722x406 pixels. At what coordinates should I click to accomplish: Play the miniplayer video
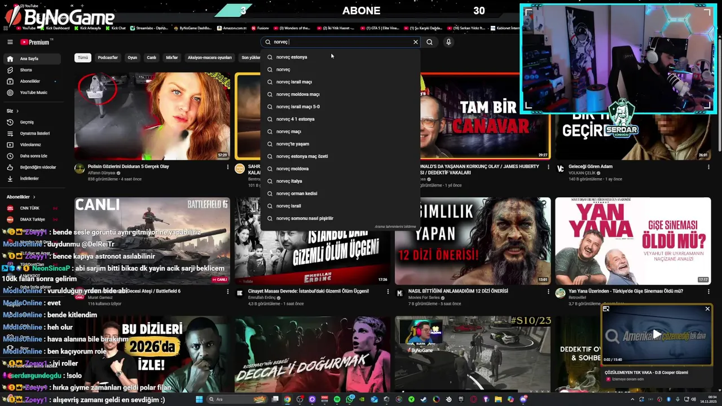click(x=657, y=335)
